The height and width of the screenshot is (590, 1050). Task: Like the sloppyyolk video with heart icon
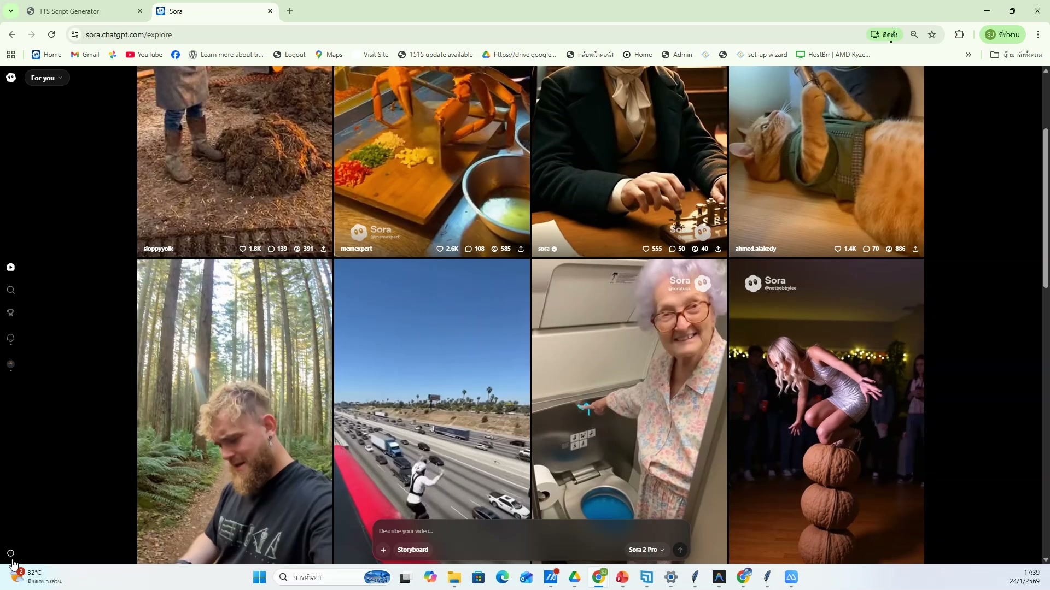[x=243, y=249]
